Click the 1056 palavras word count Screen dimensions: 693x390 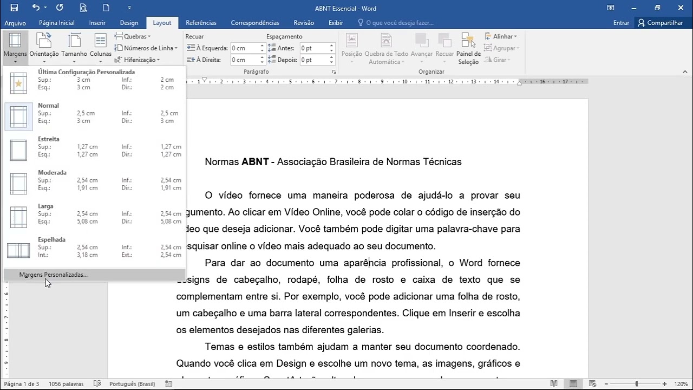(66, 384)
